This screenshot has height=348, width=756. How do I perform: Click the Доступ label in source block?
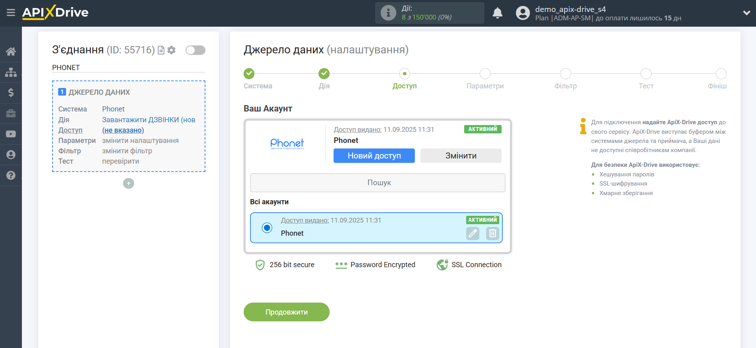click(x=70, y=130)
